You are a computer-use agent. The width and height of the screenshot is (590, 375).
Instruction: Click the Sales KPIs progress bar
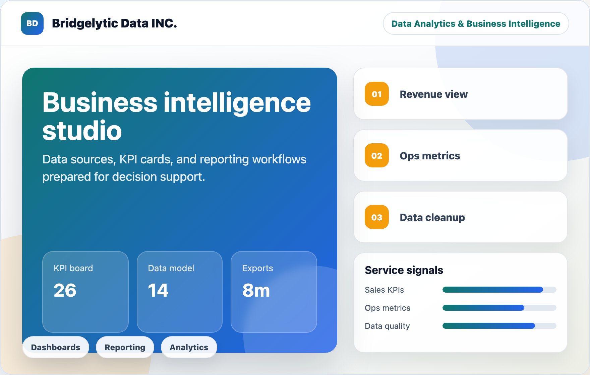pyautogui.click(x=499, y=290)
